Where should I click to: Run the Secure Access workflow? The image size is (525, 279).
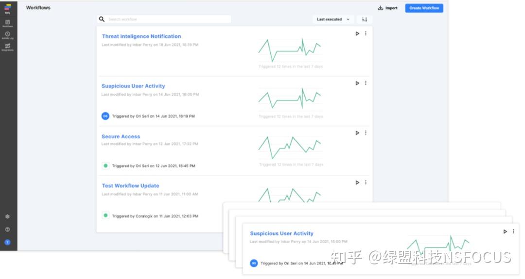(x=357, y=133)
